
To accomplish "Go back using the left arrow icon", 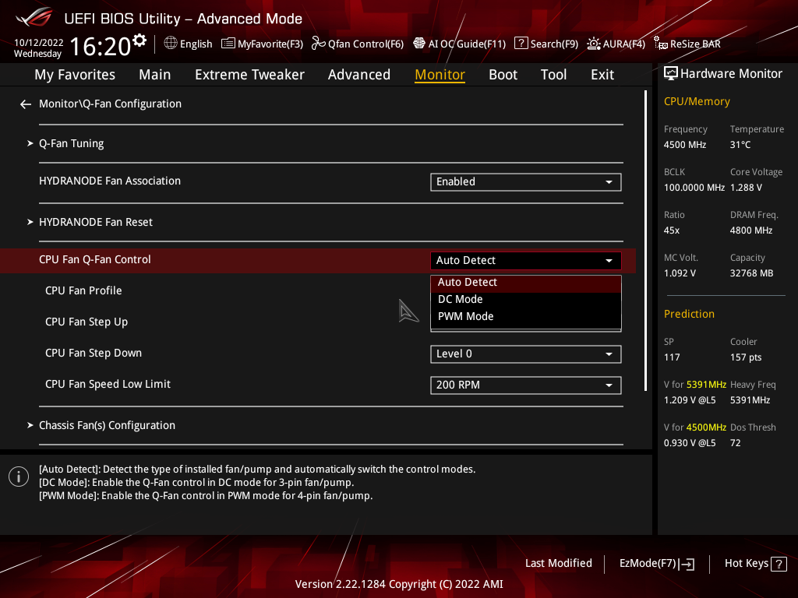I will (26, 104).
